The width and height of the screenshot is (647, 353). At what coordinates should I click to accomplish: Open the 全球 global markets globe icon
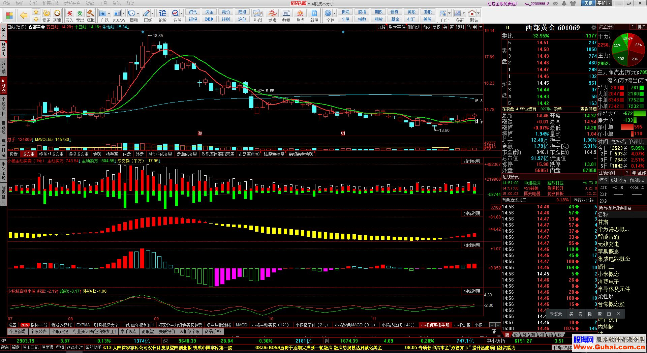(328, 13)
